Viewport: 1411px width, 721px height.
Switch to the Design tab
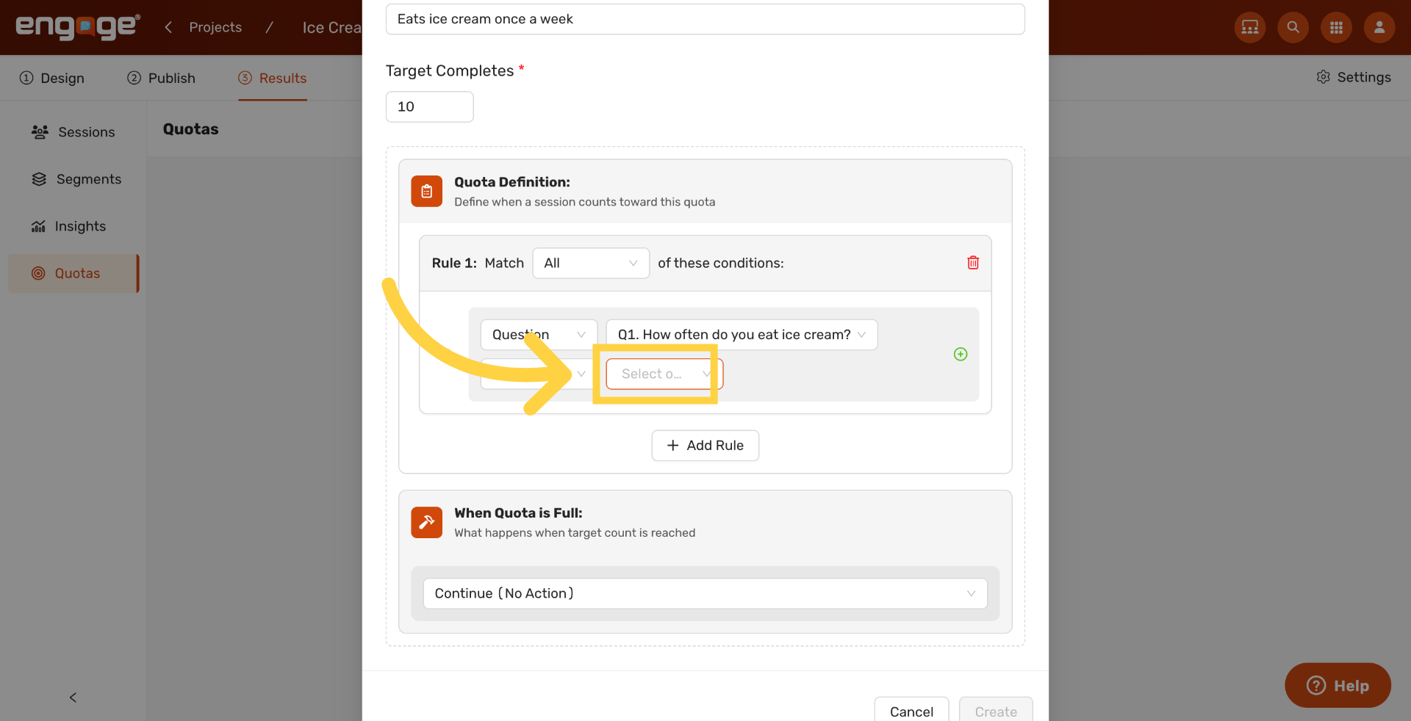pyautogui.click(x=52, y=78)
